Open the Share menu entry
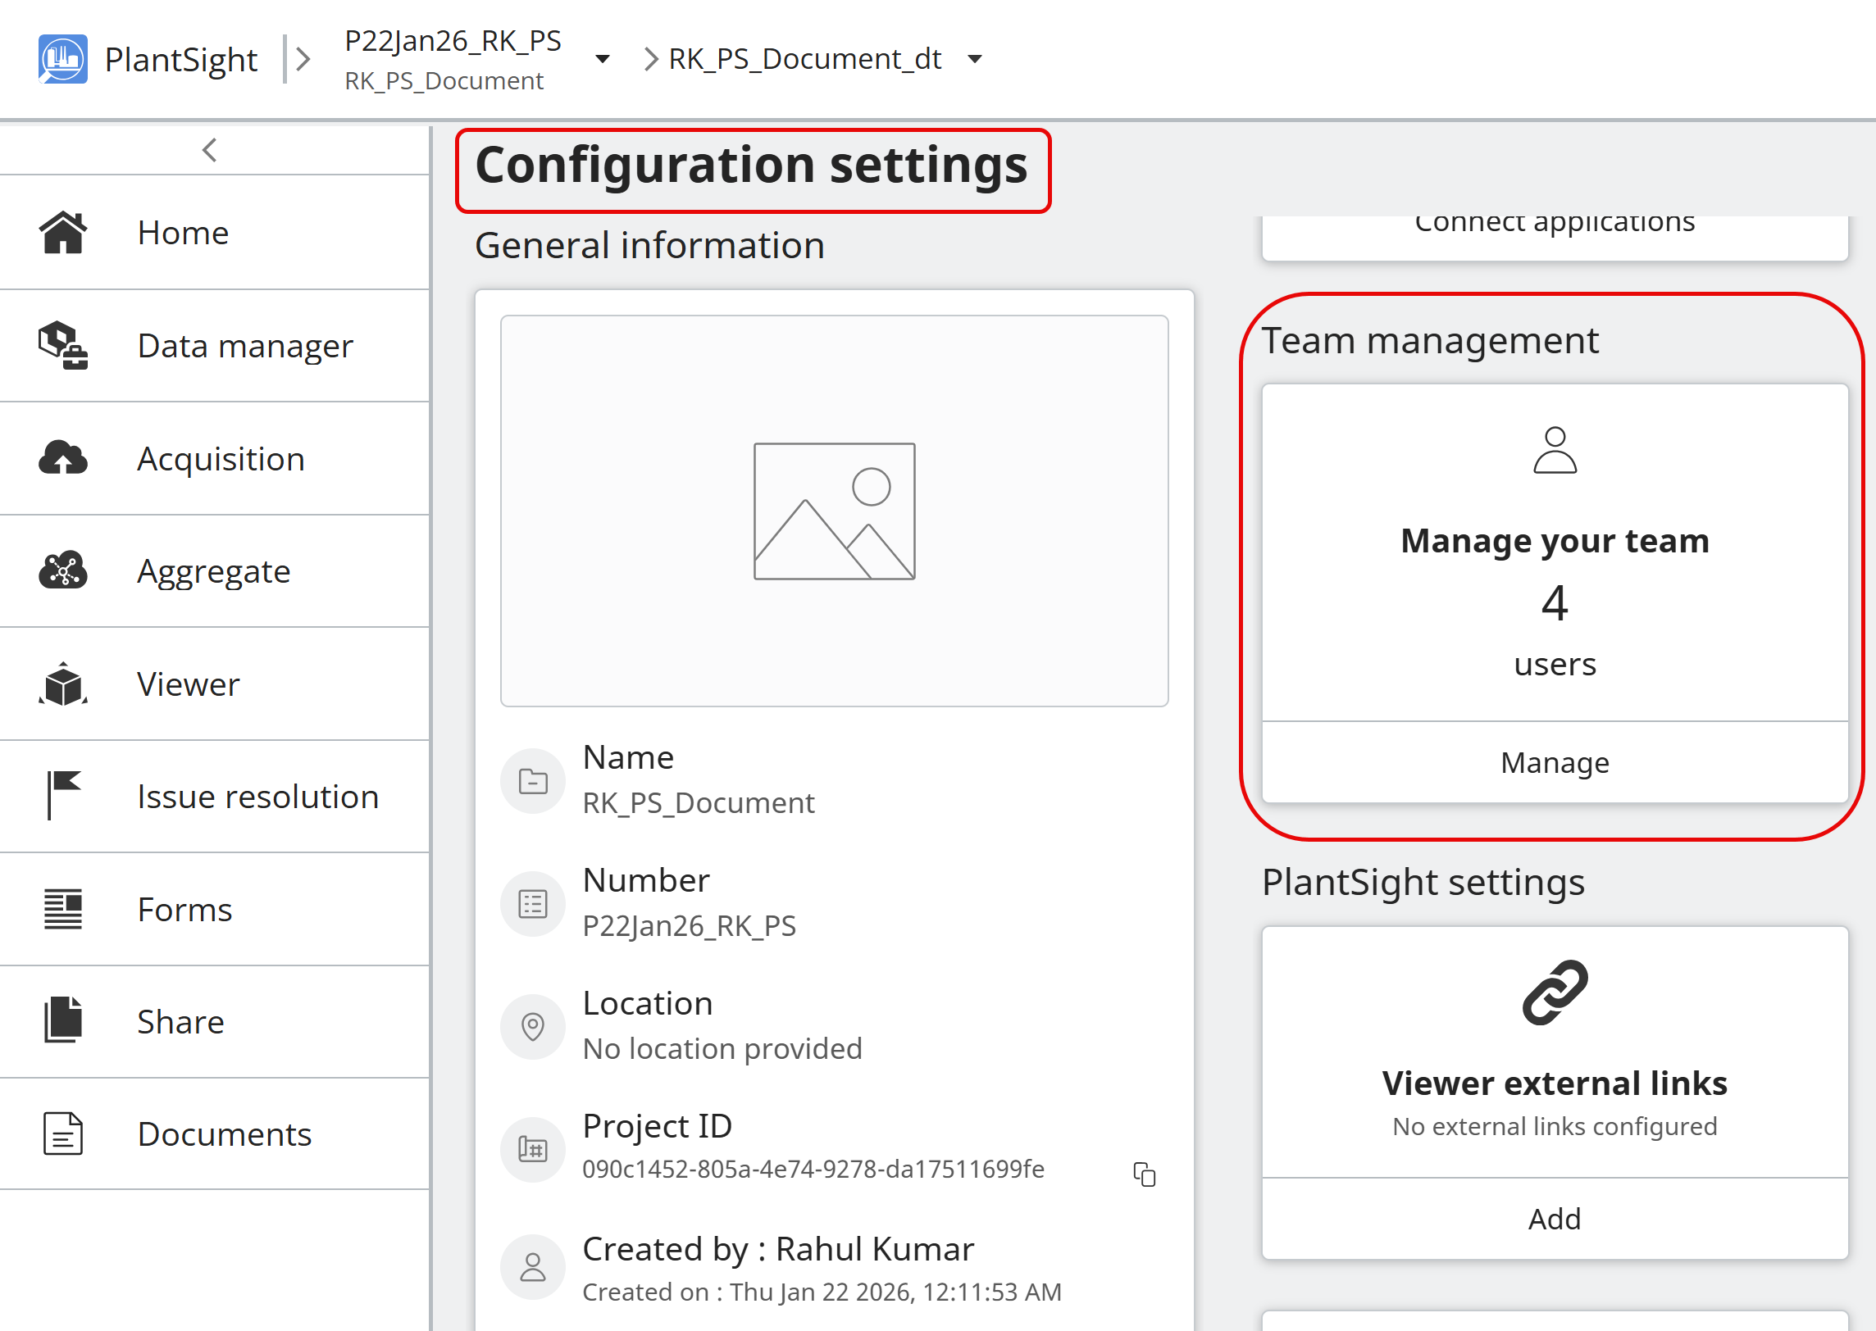The height and width of the screenshot is (1331, 1876). pyautogui.click(x=180, y=1021)
